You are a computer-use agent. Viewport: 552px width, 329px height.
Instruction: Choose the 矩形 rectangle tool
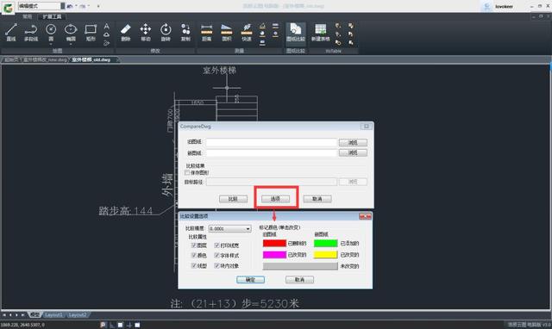[x=91, y=32]
